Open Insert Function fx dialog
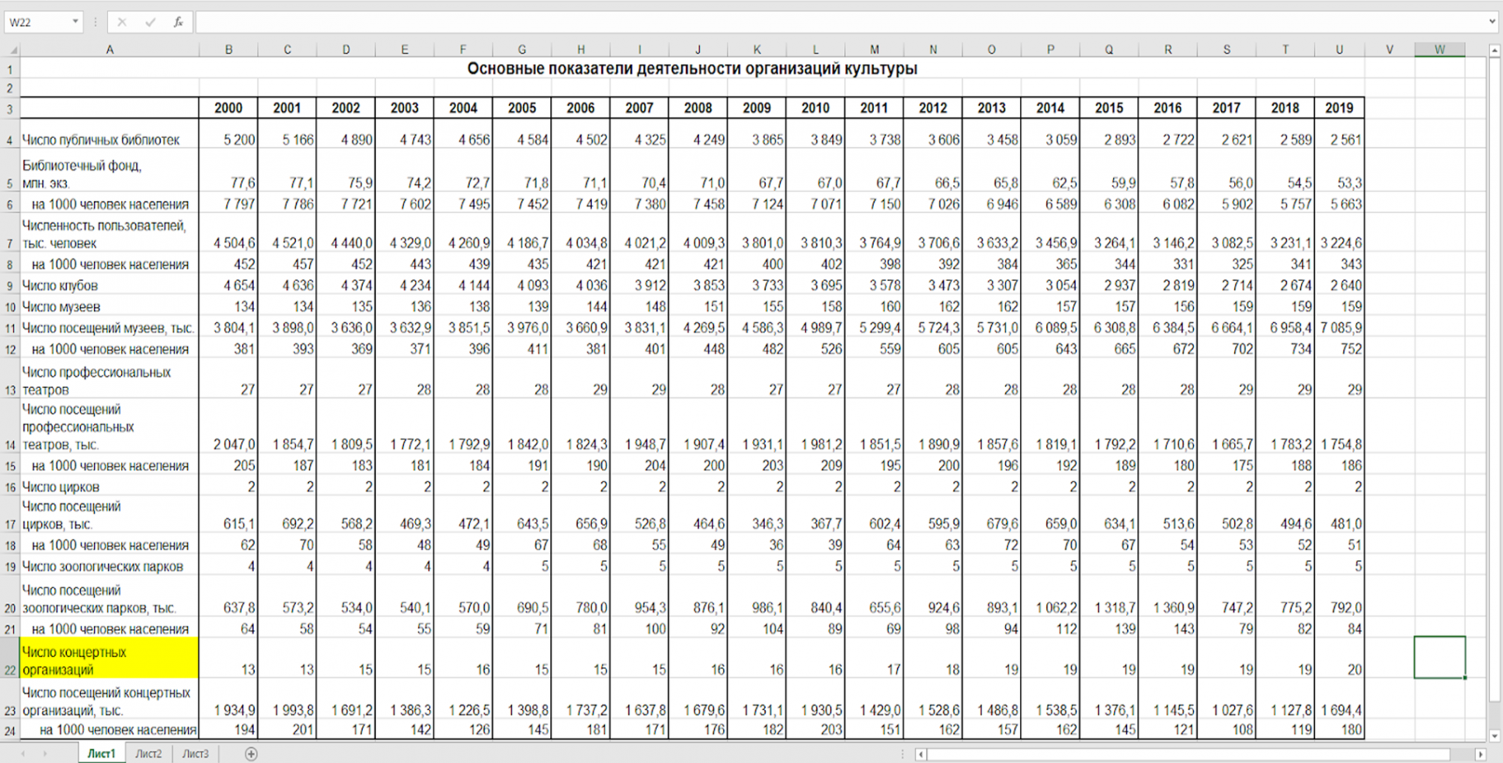The height and width of the screenshot is (763, 1503). (x=178, y=23)
